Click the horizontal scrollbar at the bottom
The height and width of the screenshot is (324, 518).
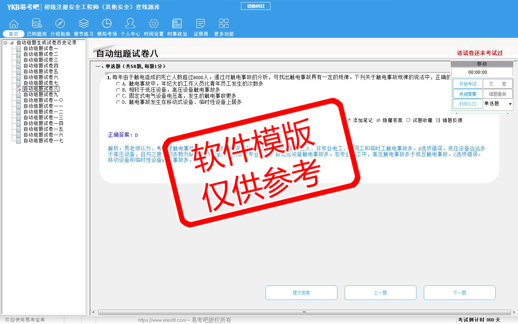coord(304,312)
